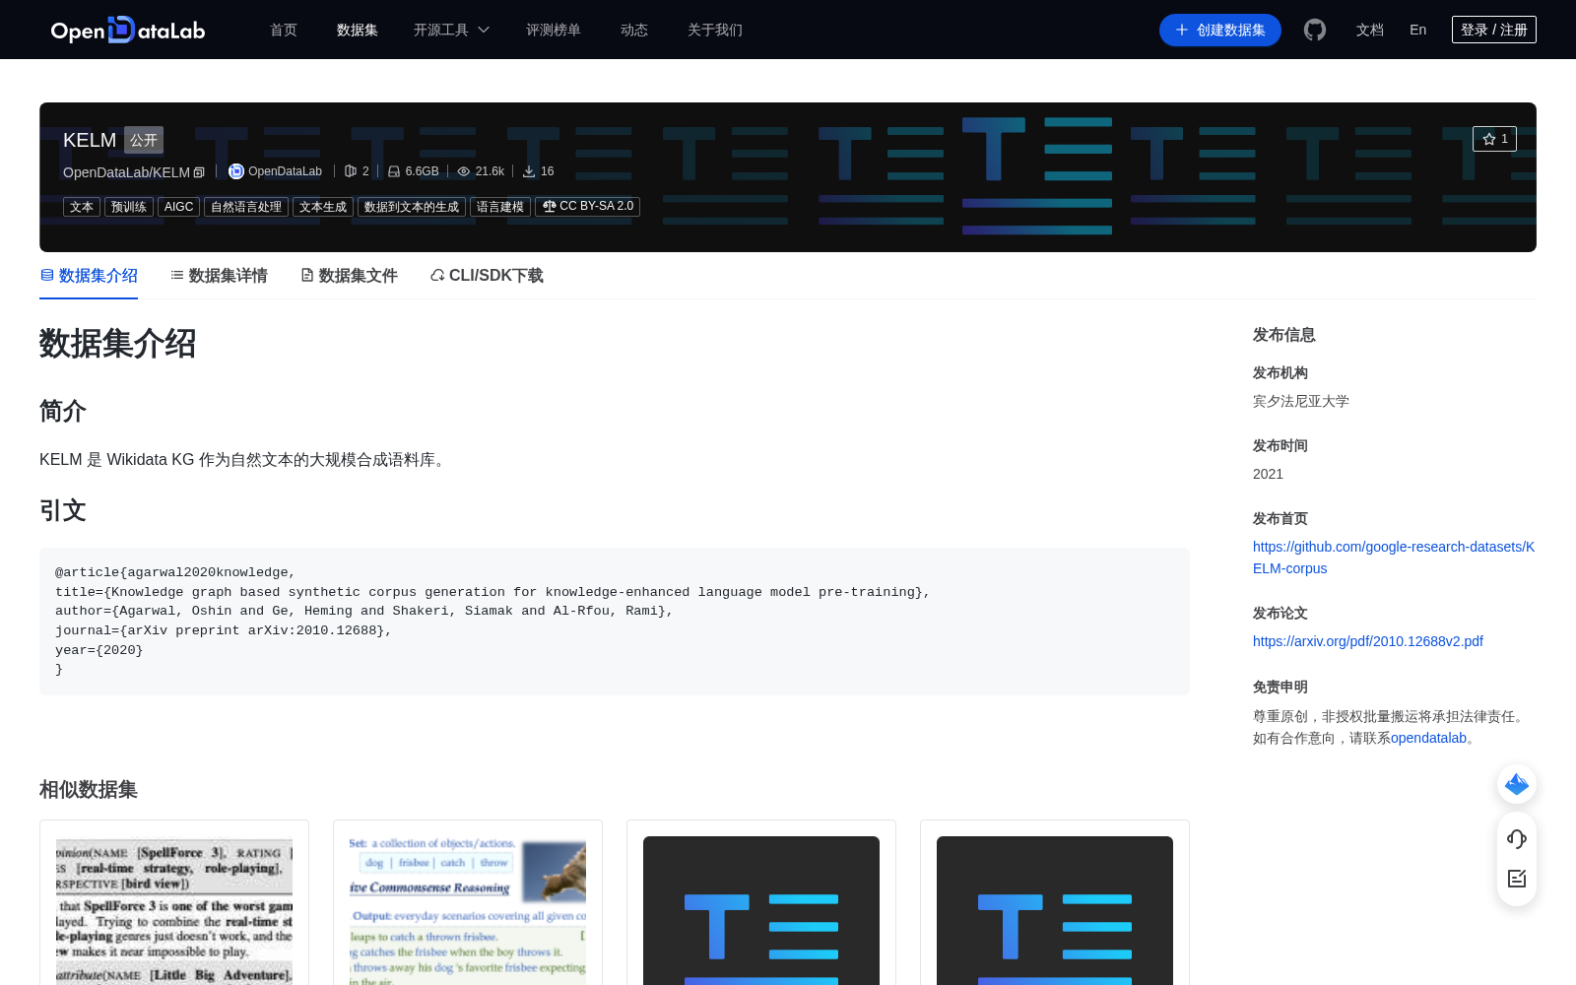Screen dimensions: 1576x985
Task: Open the github KELM-corpus homepage link
Action: [1394, 558]
